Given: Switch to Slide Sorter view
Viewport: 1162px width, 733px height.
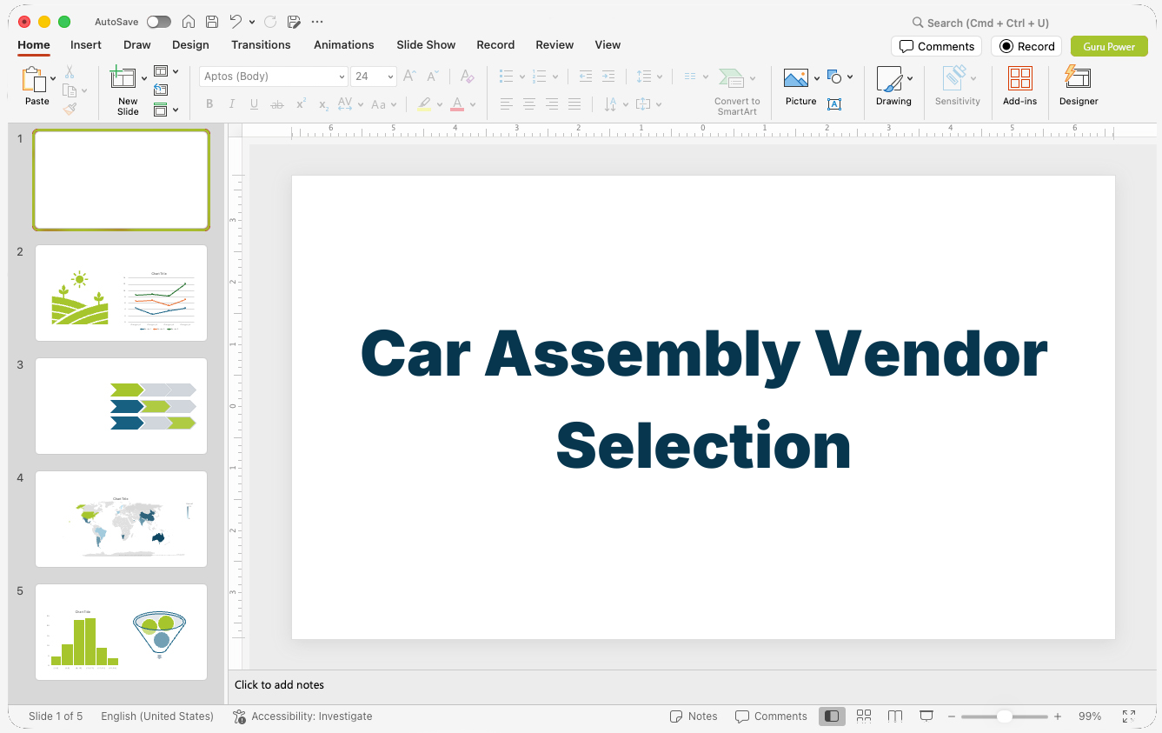Looking at the screenshot, I should [864, 716].
